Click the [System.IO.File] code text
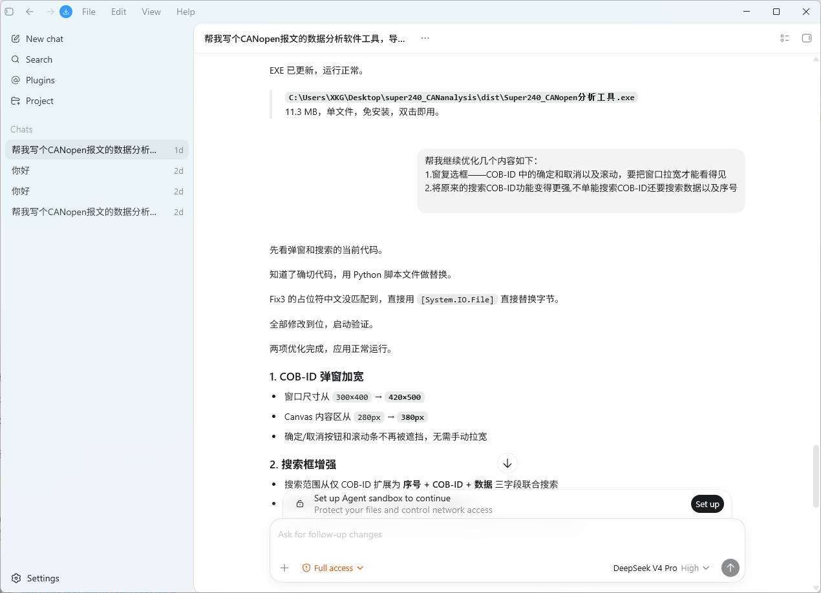Screen dimensions: 821x593 (457, 300)
